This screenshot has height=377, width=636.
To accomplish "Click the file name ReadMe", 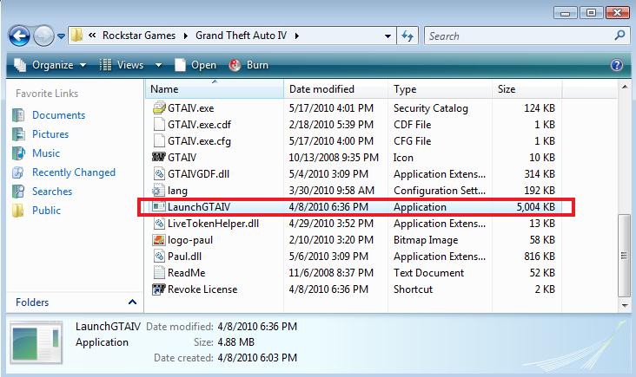I will pos(186,273).
